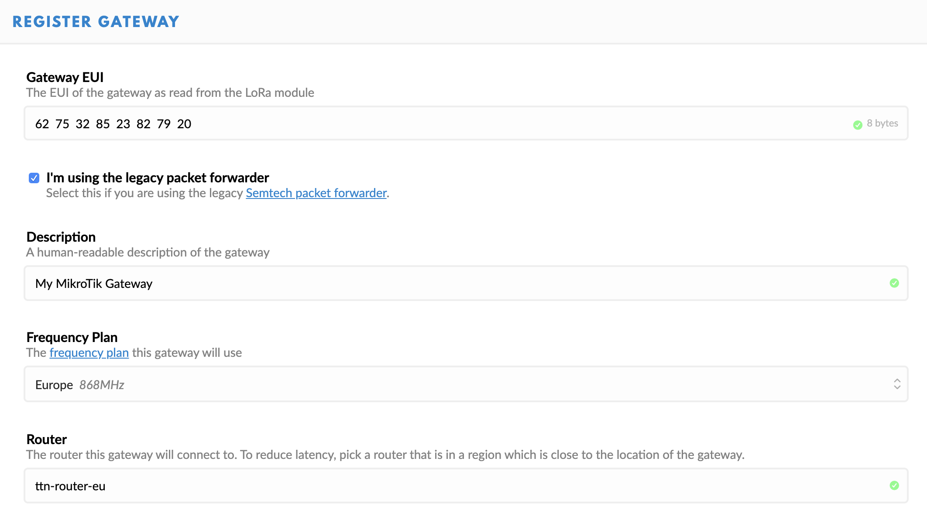The image size is (927, 520).
Task: Follow the "frequency plan" hyperlink
Action: coord(89,353)
